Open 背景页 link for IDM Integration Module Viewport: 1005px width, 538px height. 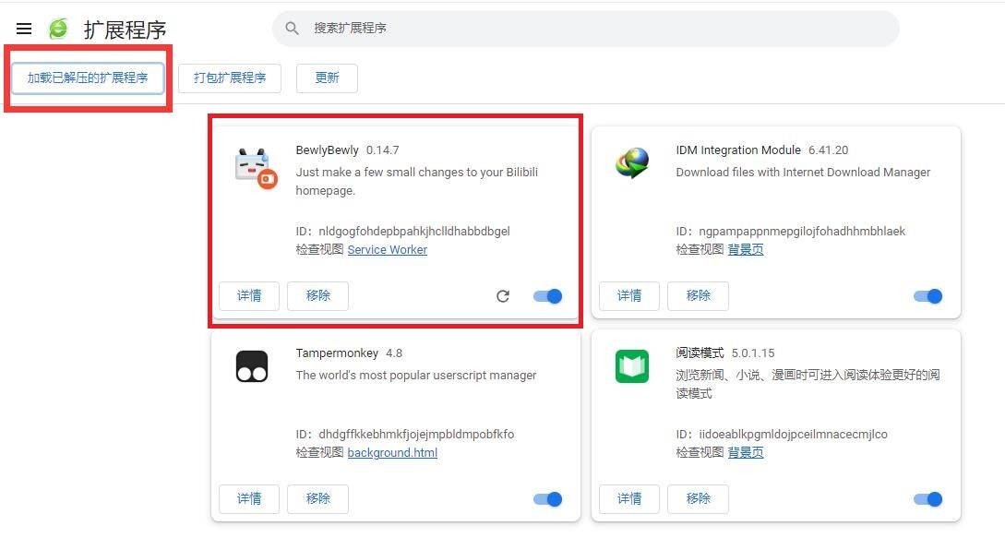click(746, 250)
